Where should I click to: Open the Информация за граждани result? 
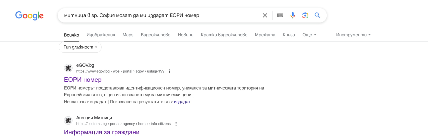pyautogui.click(x=101, y=132)
